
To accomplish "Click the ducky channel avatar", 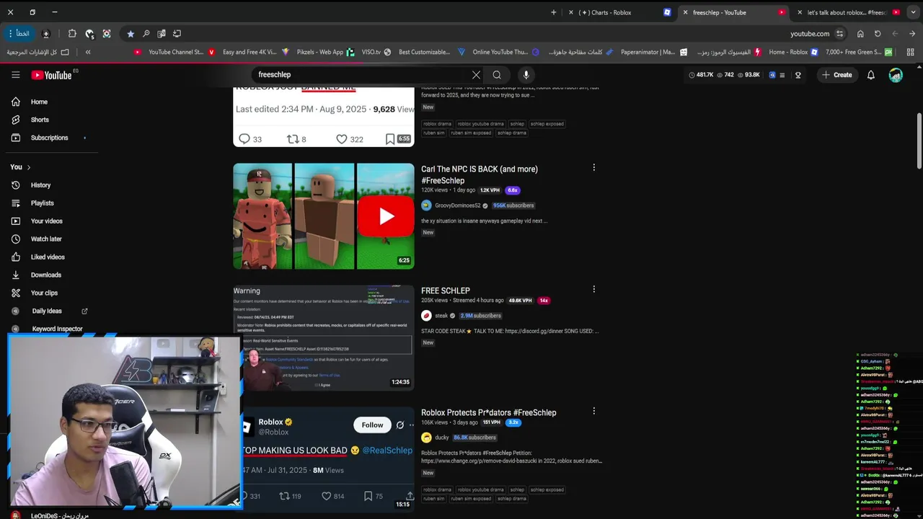I will [x=426, y=438].
